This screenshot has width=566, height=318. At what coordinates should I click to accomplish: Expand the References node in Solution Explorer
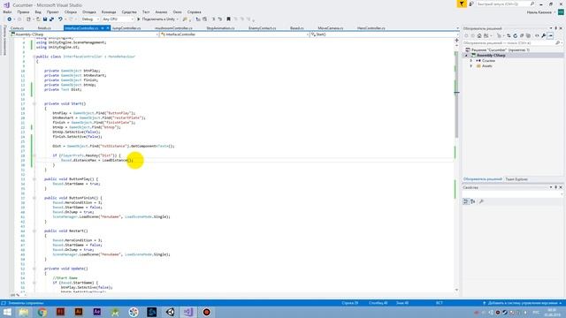tap(471, 61)
